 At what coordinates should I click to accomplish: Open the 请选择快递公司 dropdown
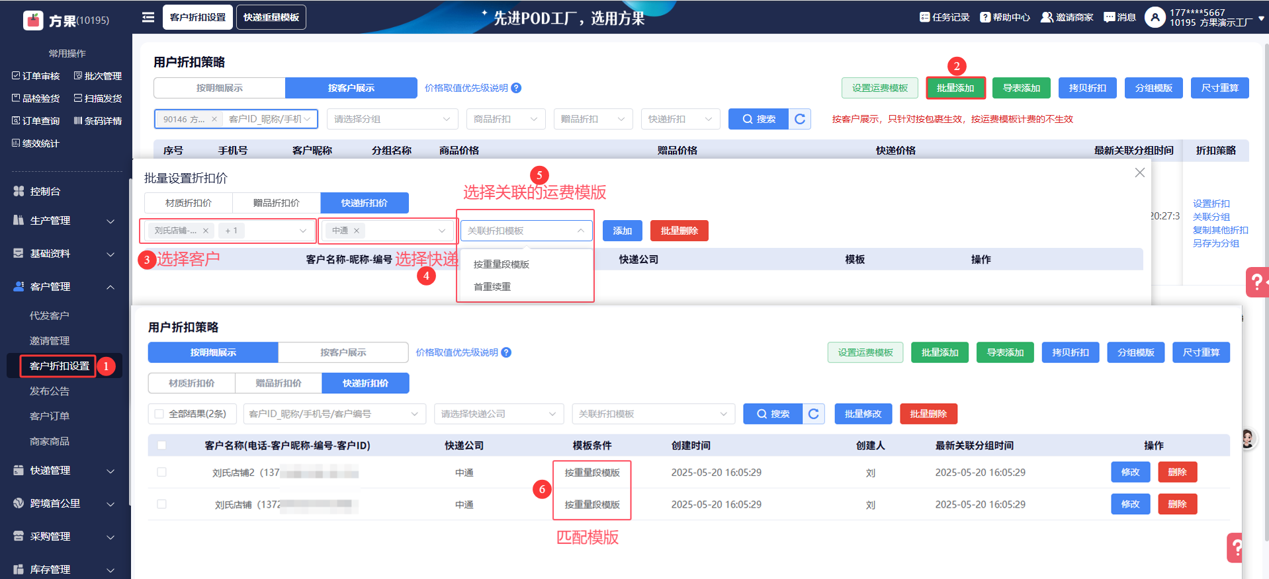click(500, 414)
